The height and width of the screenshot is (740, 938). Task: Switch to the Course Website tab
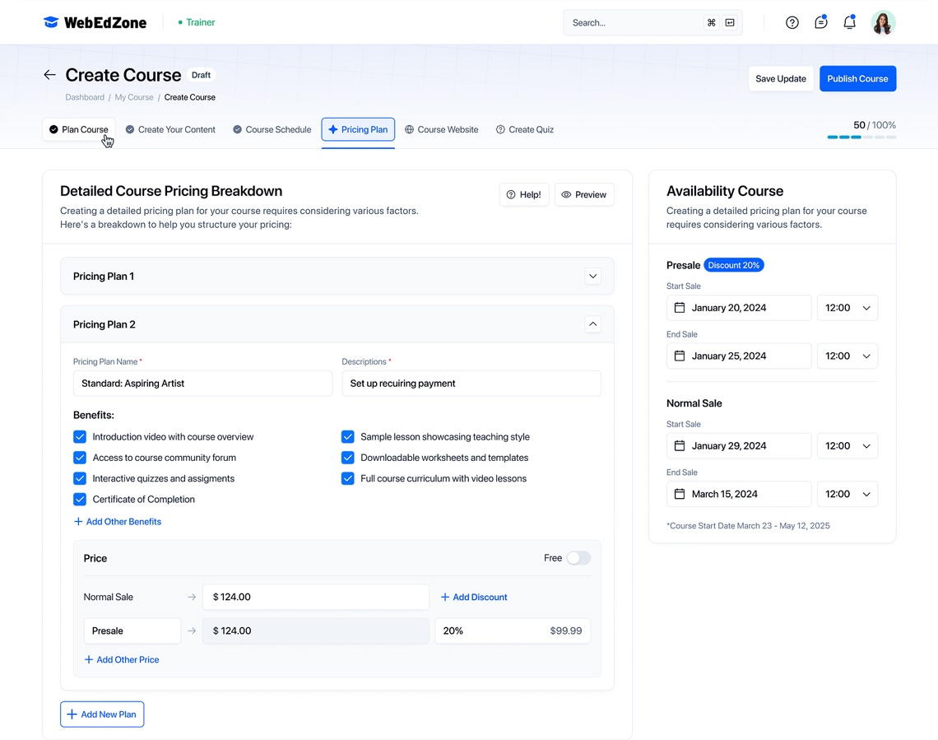click(441, 129)
